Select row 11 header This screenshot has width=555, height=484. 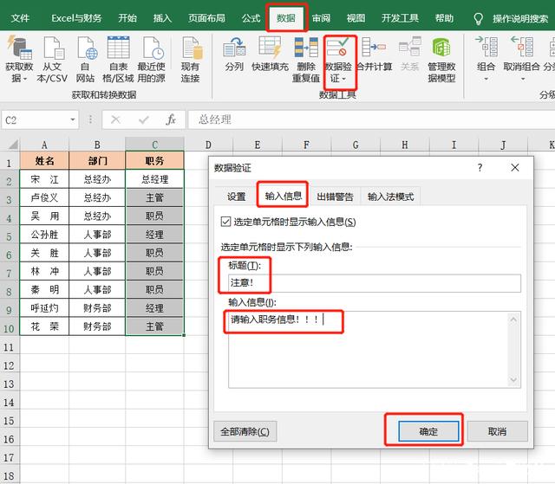click(10, 347)
